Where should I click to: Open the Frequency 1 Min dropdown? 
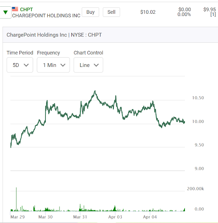coord(53,65)
